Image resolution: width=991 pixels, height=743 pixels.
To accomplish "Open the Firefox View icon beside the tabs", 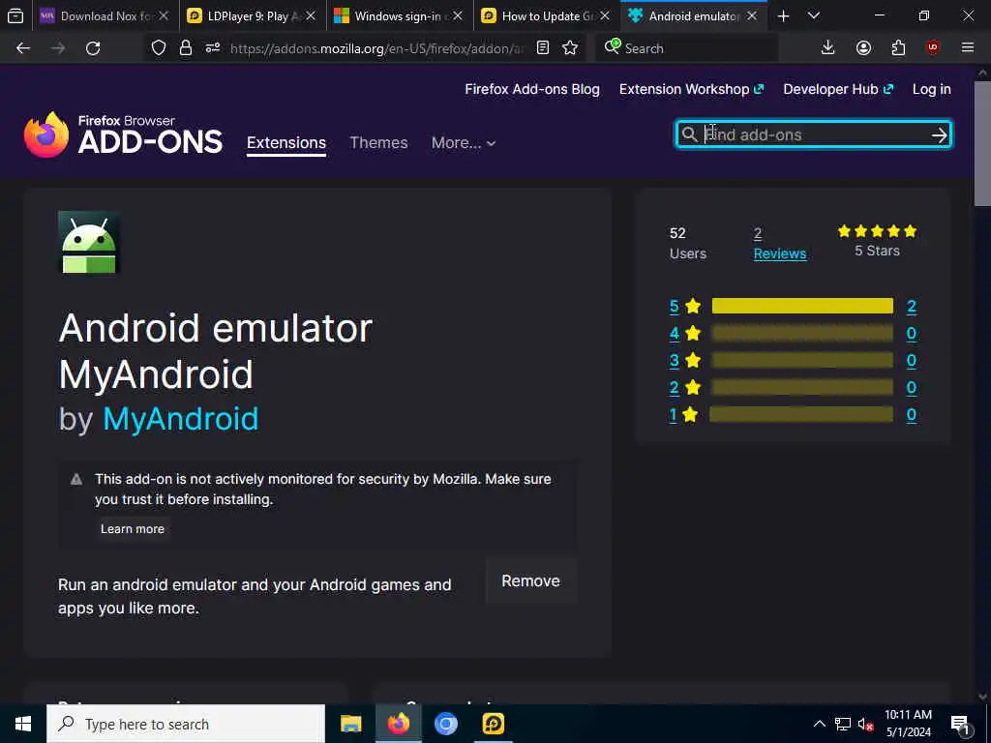I will click(x=15, y=15).
